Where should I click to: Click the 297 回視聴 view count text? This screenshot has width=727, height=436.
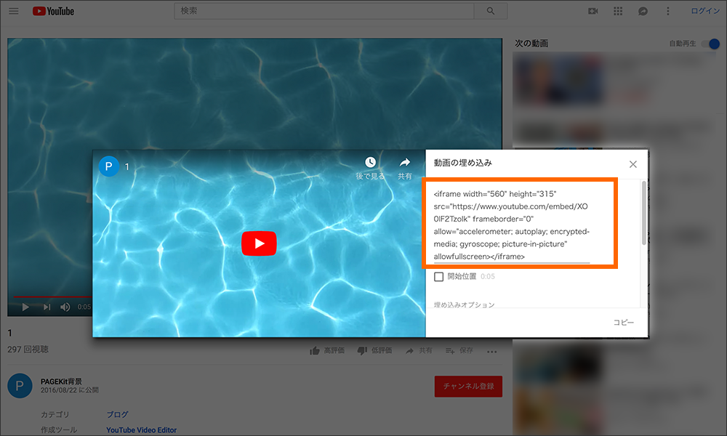tap(28, 350)
